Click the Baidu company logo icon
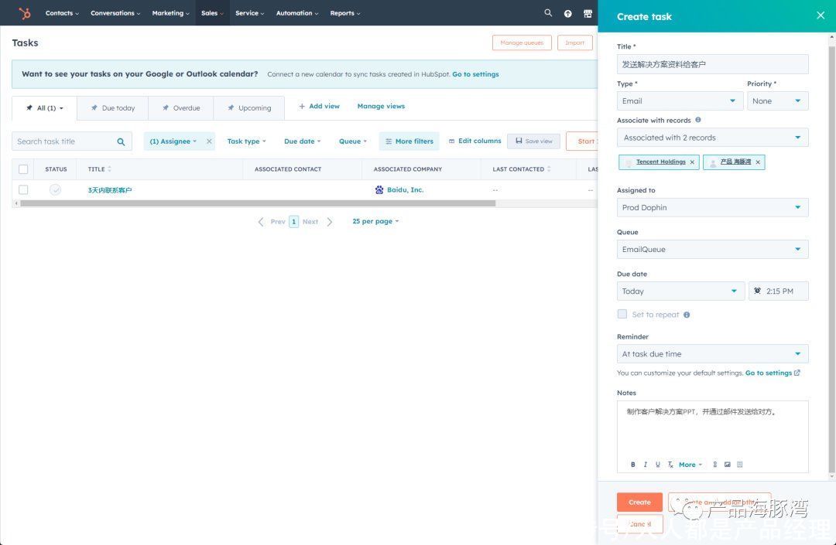Viewport: 836px width, 545px height. (x=379, y=189)
